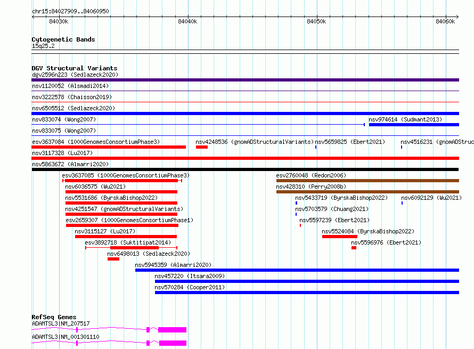Click the chr15:84027909..84060950 coordinate text
This screenshot has width=474, height=349.
(70, 11)
